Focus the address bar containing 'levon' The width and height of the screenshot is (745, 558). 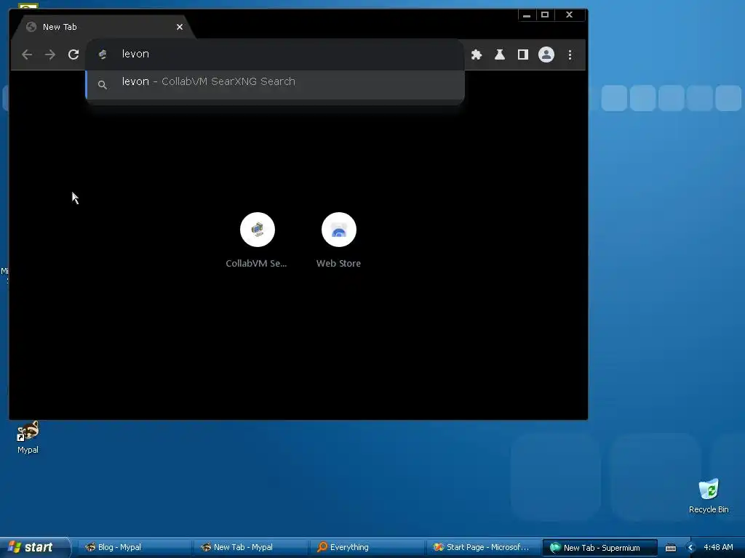(274, 54)
